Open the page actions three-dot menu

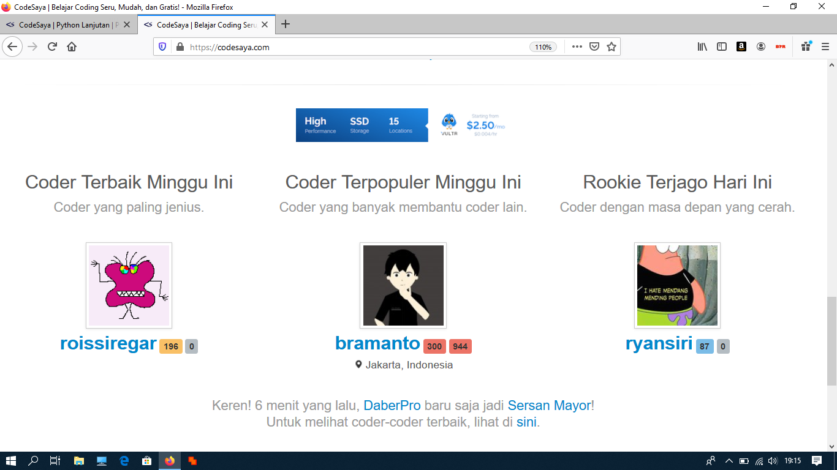click(x=577, y=47)
